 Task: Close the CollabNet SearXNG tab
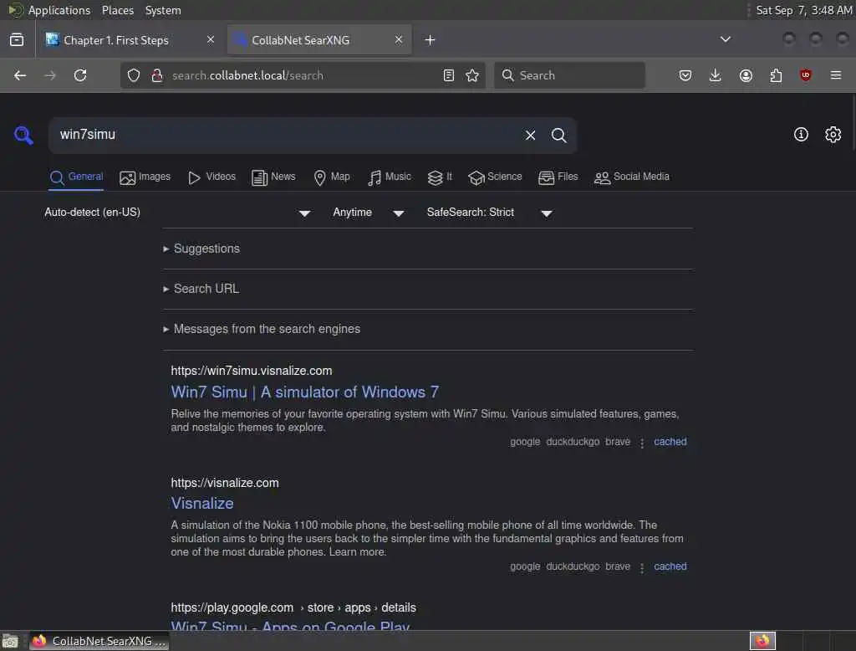[399, 39]
